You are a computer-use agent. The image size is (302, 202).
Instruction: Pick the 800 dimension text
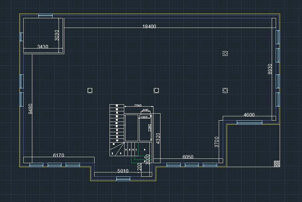click(x=146, y=110)
